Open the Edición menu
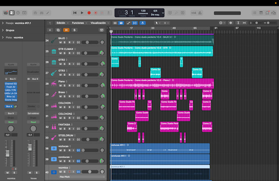 tap(62, 23)
